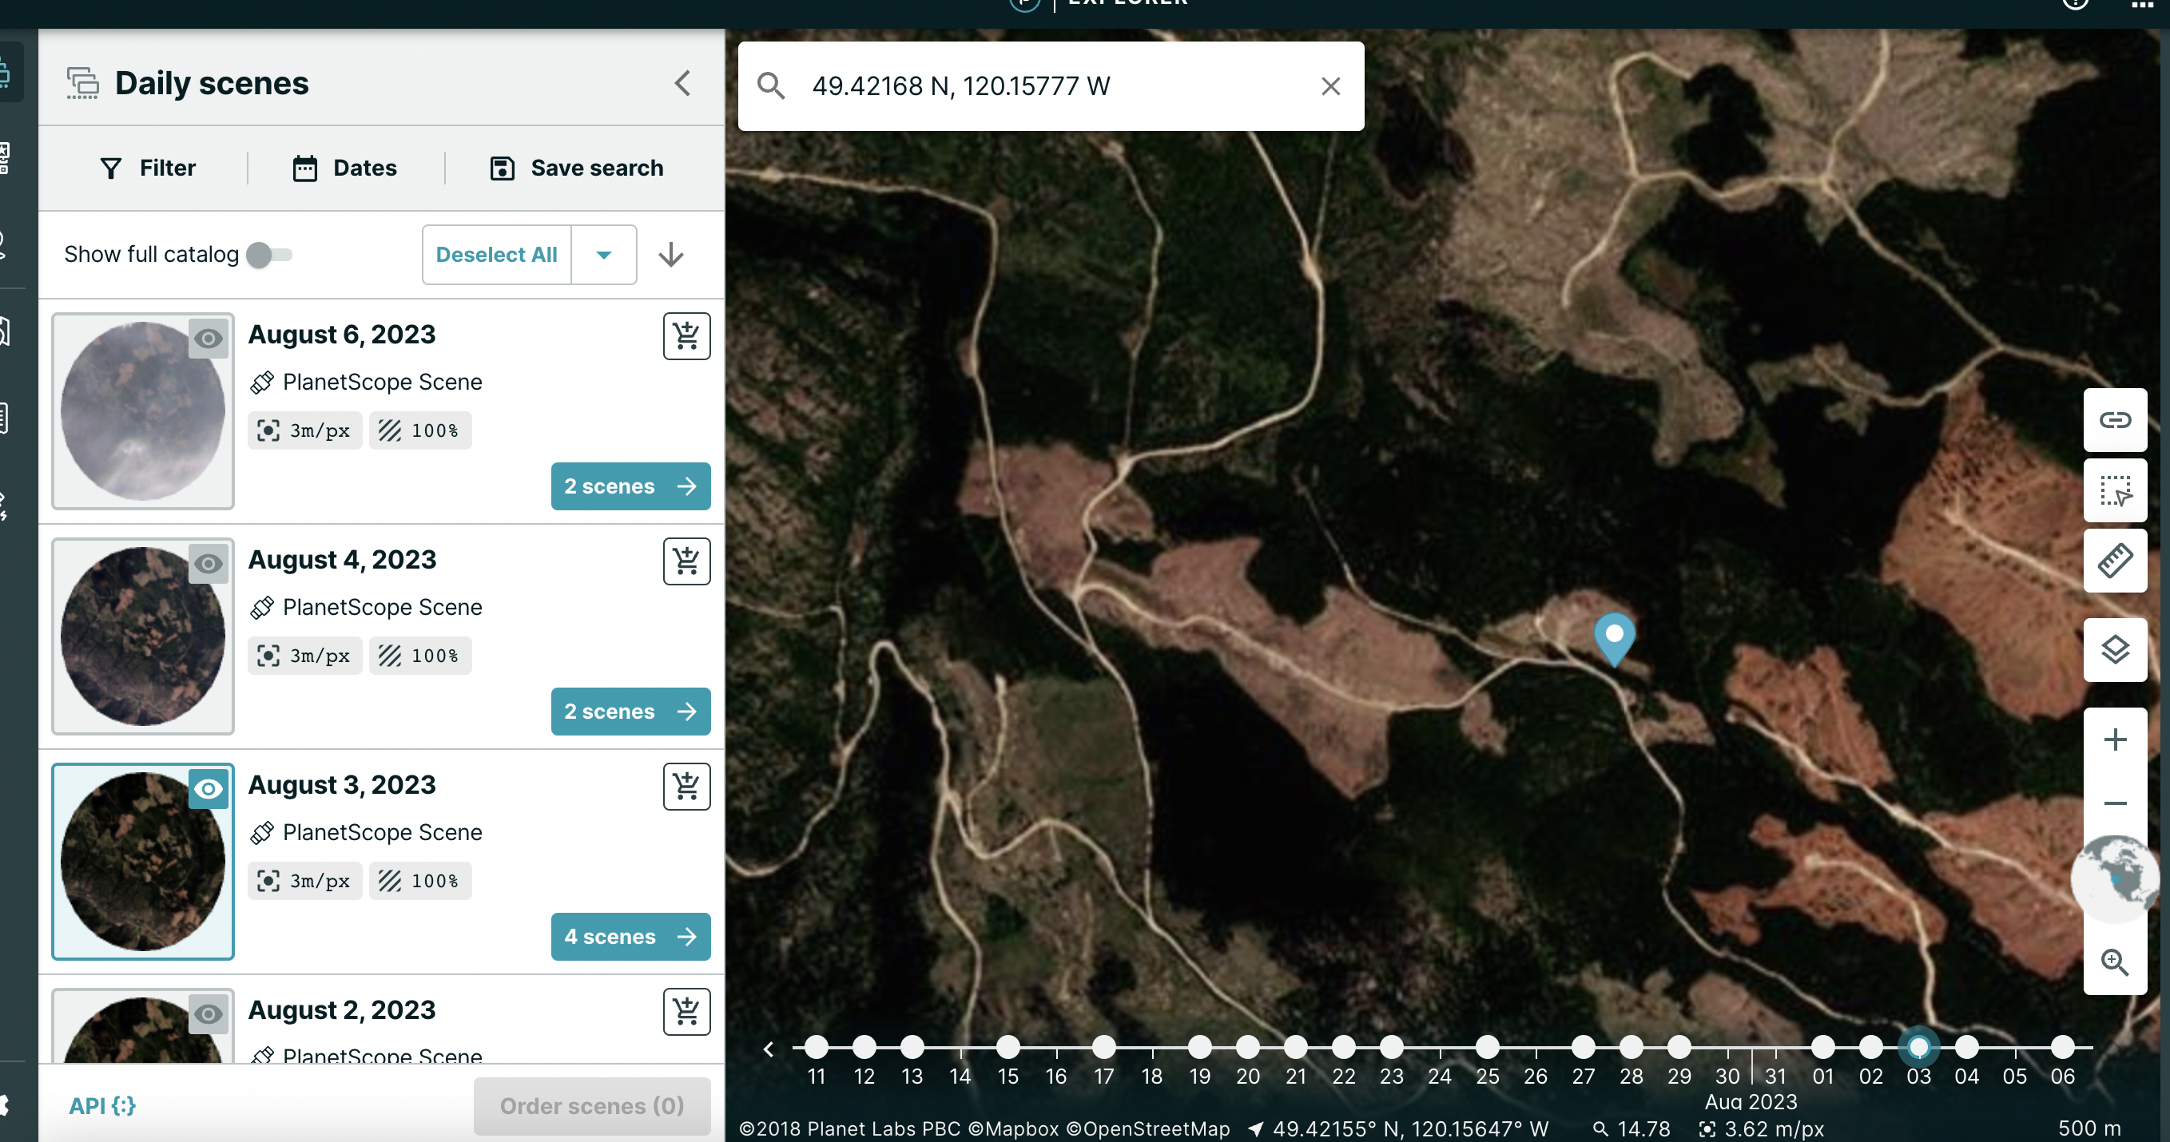Open the apps grid menu at top right
The width and height of the screenshot is (2170, 1142).
click(x=2142, y=5)
